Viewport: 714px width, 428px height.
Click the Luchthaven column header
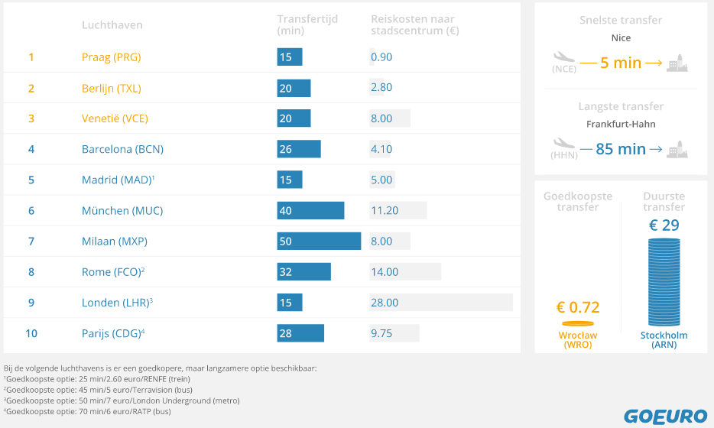coord(112,25)
